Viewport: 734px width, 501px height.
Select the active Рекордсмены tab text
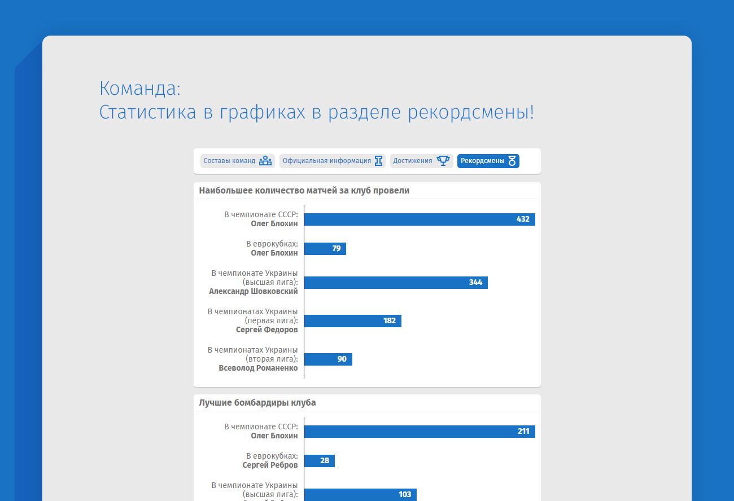(482, 161)
